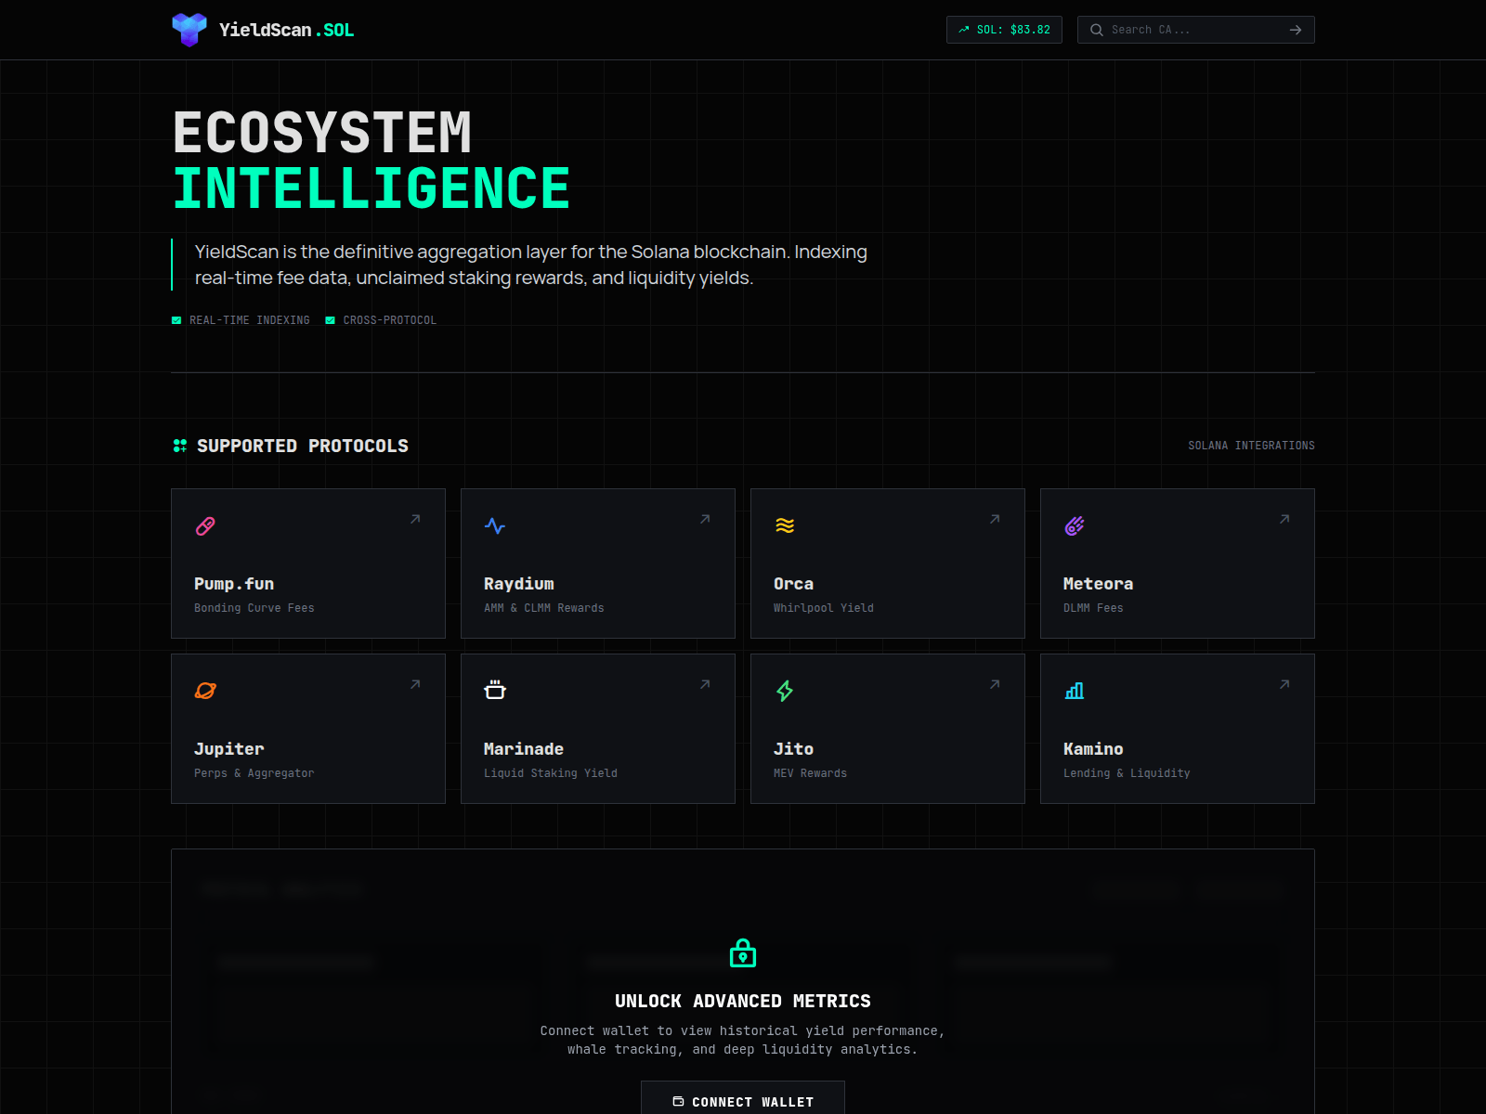The image size is (1486, 1114).
Task: Select the Raydium card title
Action: [x=519, y=584]
